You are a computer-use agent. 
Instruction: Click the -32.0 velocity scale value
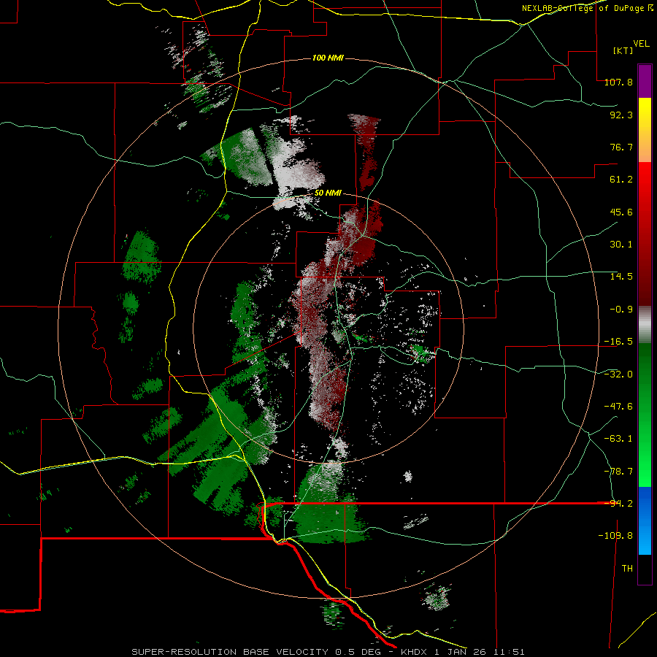point(618,374)
